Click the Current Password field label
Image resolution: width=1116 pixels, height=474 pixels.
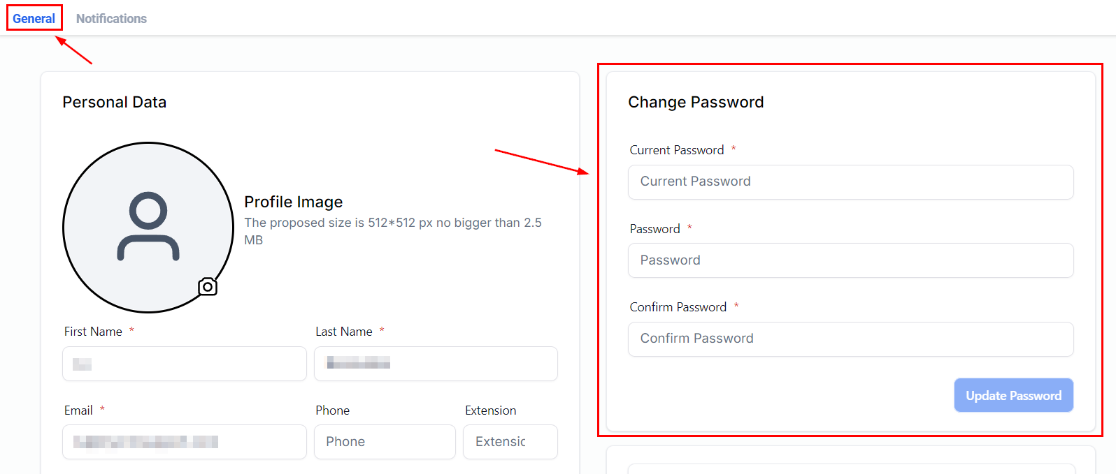[676, 150]
